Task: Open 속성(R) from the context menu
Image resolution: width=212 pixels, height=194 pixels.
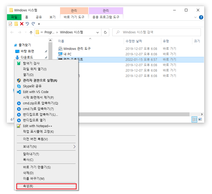Action: click(46, 186)
